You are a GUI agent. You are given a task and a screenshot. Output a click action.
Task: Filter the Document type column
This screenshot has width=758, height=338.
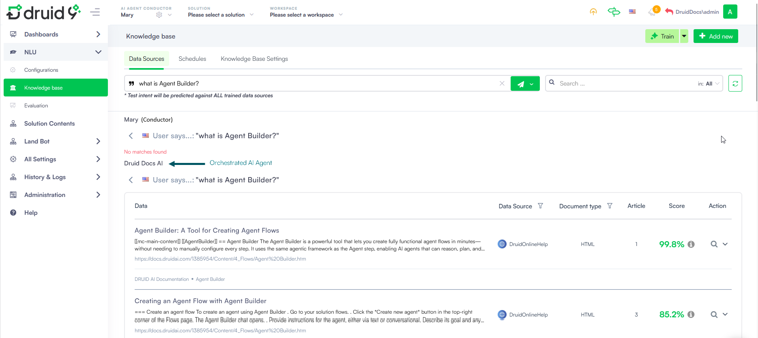pyautogui.click(x=610, y=206)
